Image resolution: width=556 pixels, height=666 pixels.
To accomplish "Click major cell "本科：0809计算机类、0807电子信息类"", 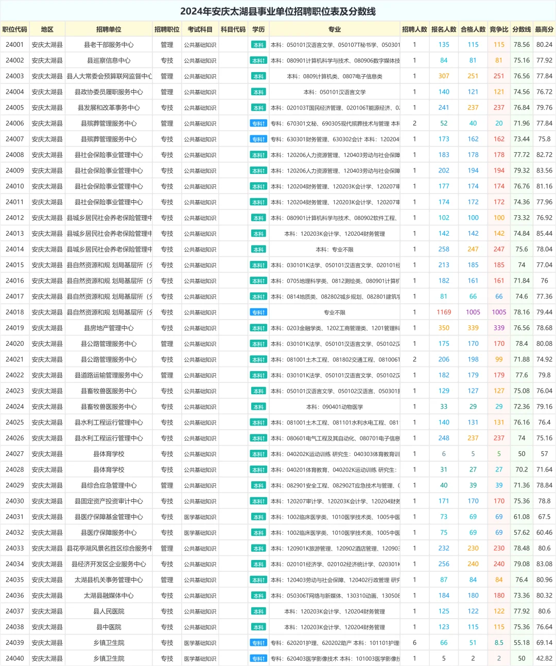I will click(x=335, y=76).
